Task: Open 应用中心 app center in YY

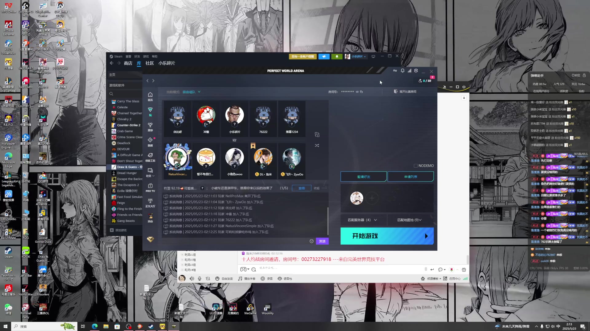Action: pos(452,279)
